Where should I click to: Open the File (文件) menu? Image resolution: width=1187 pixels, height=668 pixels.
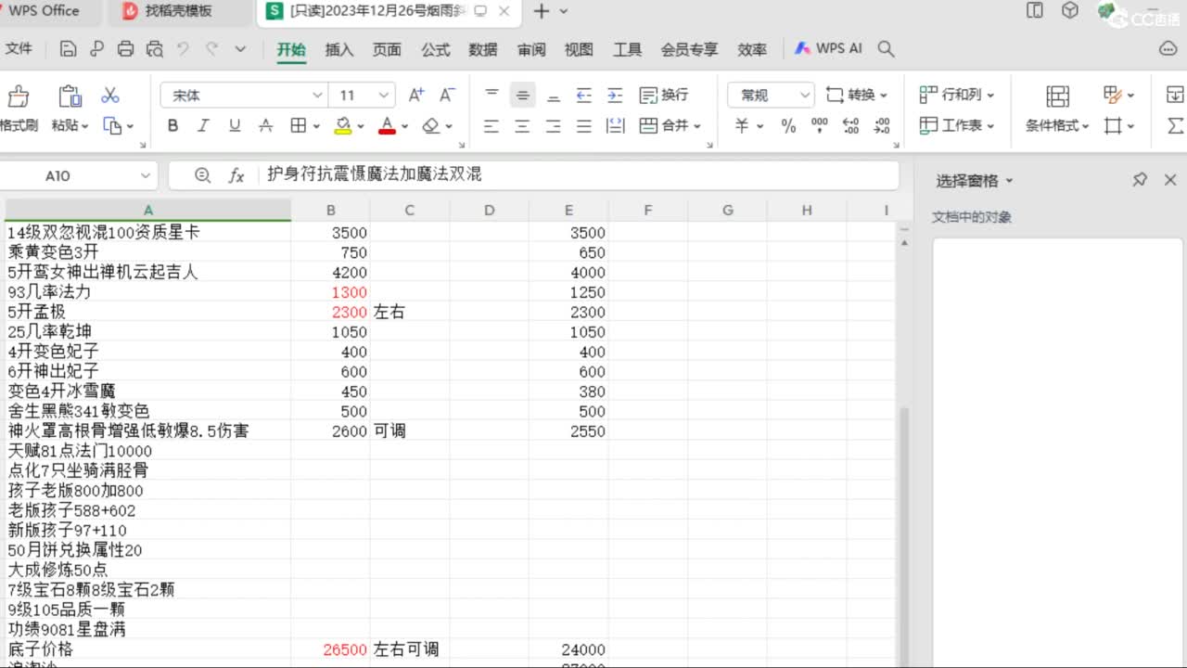pyautogui.click(x=19, y=49)
